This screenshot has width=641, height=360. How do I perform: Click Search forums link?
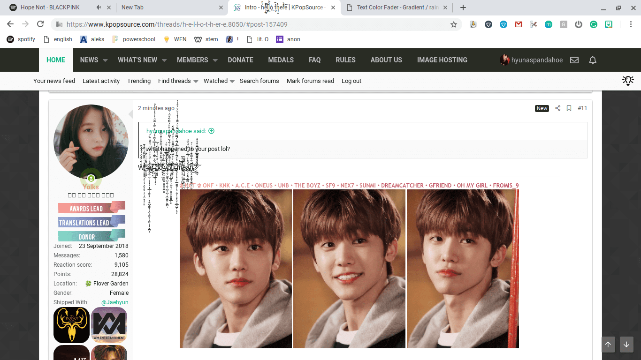click(259, 81)
